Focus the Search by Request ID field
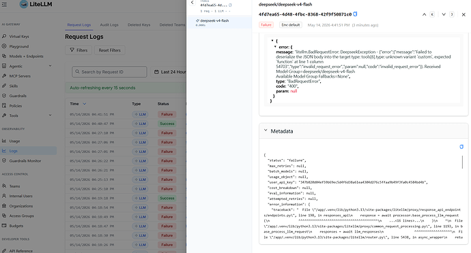This screenshot has width=471, height=253. click(109, 72)
